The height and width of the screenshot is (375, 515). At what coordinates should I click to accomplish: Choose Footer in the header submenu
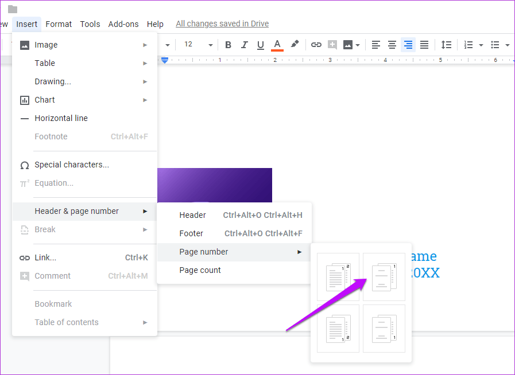point(191,233)
